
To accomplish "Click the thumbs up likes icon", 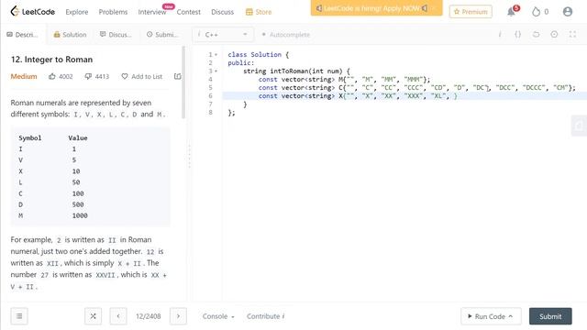I will click(52, 76).
